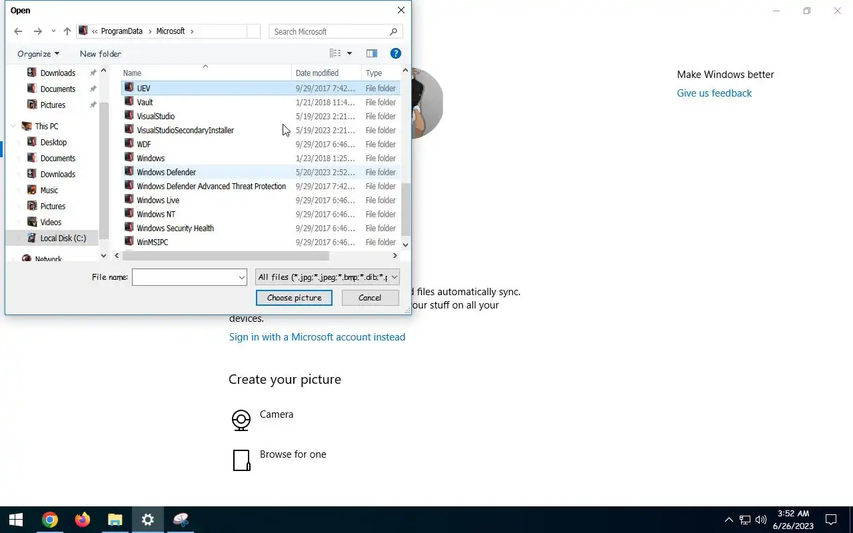Image resolution: width=853 pixels, height=533 pixels.
Task: Select Local Disk (C:)
Action: [63, 238]
